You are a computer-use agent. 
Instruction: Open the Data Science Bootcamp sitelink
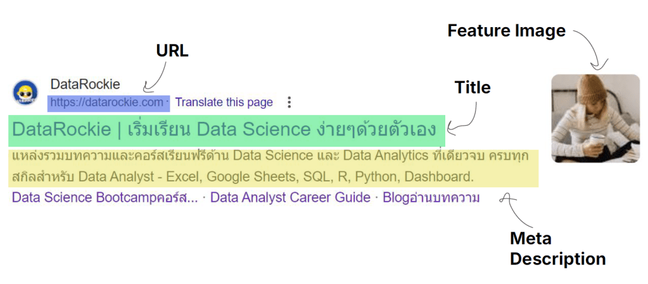(x=105, y=197)
